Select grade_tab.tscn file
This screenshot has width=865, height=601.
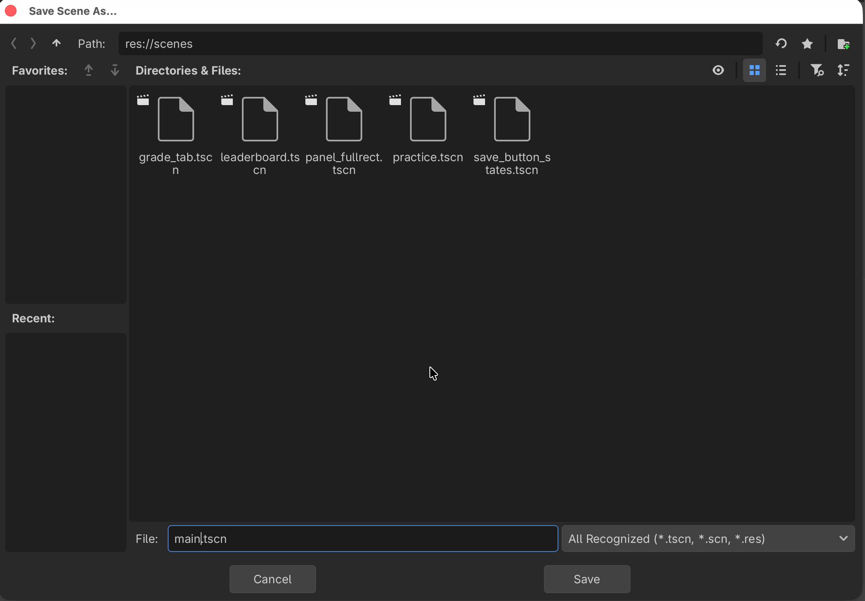coord(176,135)
